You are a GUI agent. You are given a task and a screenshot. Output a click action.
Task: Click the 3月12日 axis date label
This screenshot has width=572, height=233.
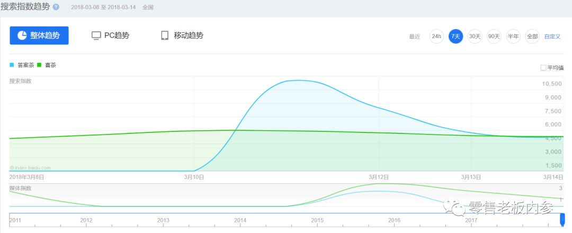[x=379, y=177]
